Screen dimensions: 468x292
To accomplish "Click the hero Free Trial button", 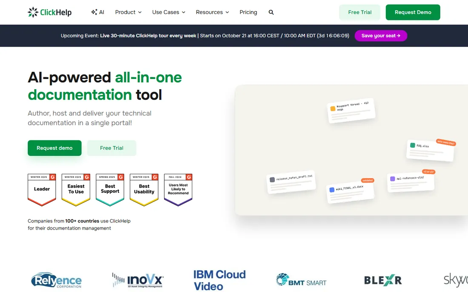I will pyautogui.click(x=111, y=148).
